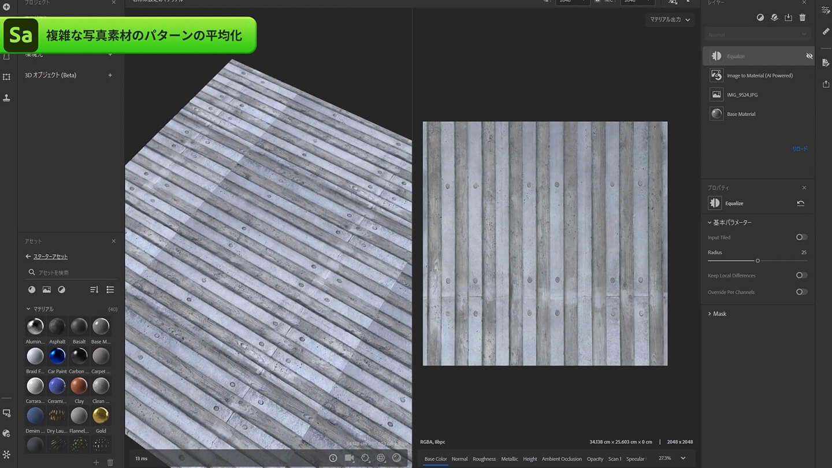This screenshot has height=468, width=832.
Task: Switch to the Opacity channel tab
Action: tap(595, 459)
